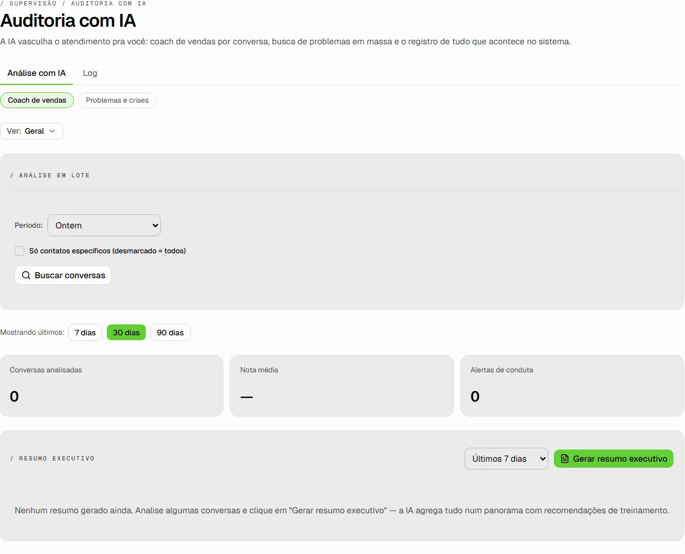Click the 'Conversas analisadas' label

click(x=46, y=369)
